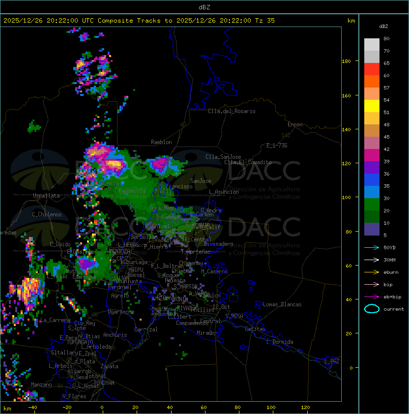409x414 pixels.
Task: Click the Clla.del_Rosario label
Action: [x=232, y=111]
